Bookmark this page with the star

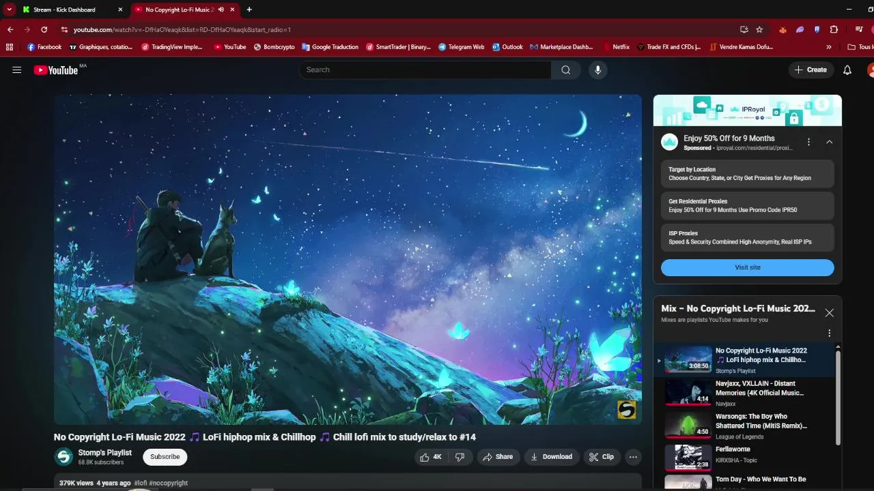(x=759, y=29)
